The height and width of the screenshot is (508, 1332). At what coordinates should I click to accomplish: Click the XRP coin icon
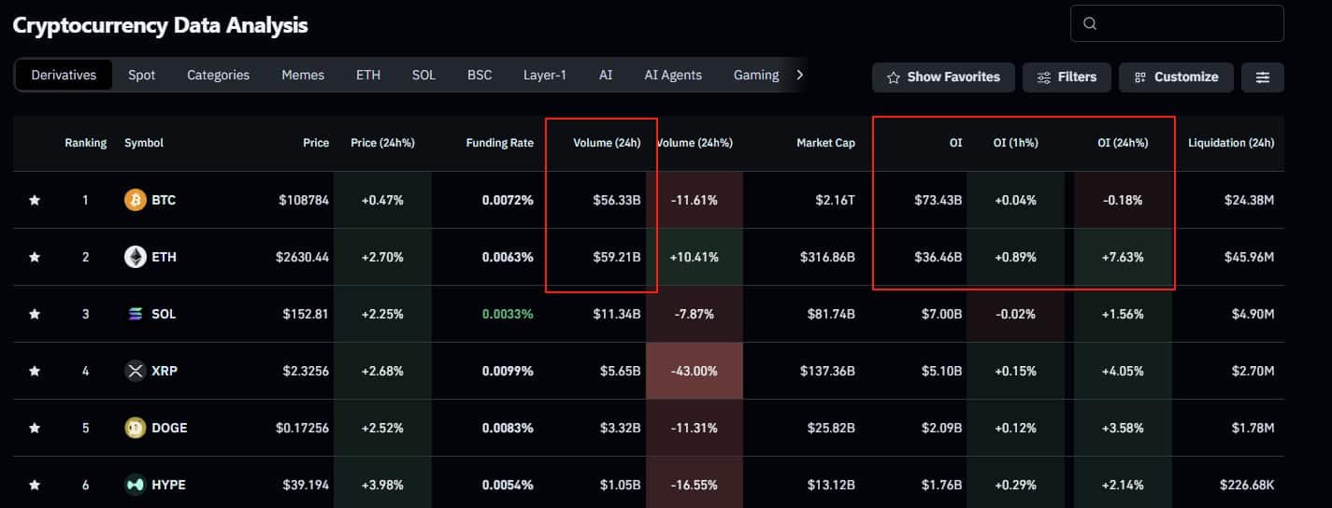(x=136, y=371)
